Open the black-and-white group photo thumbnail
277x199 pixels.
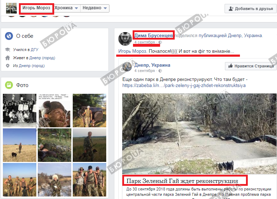click(x=20, y=110)
